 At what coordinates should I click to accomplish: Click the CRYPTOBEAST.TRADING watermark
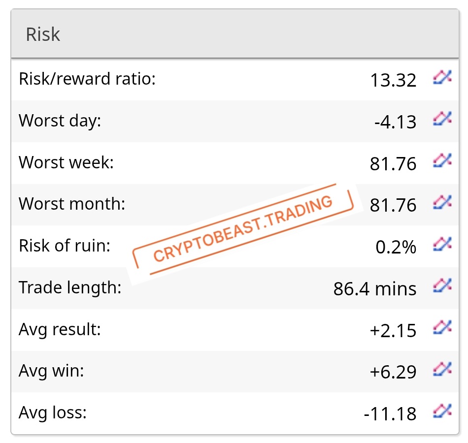[243, 229]
